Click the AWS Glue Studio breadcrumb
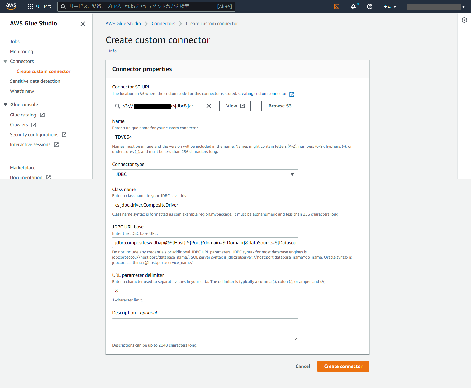The height and width of the screenshot is (388, 471). coord(123,24)
